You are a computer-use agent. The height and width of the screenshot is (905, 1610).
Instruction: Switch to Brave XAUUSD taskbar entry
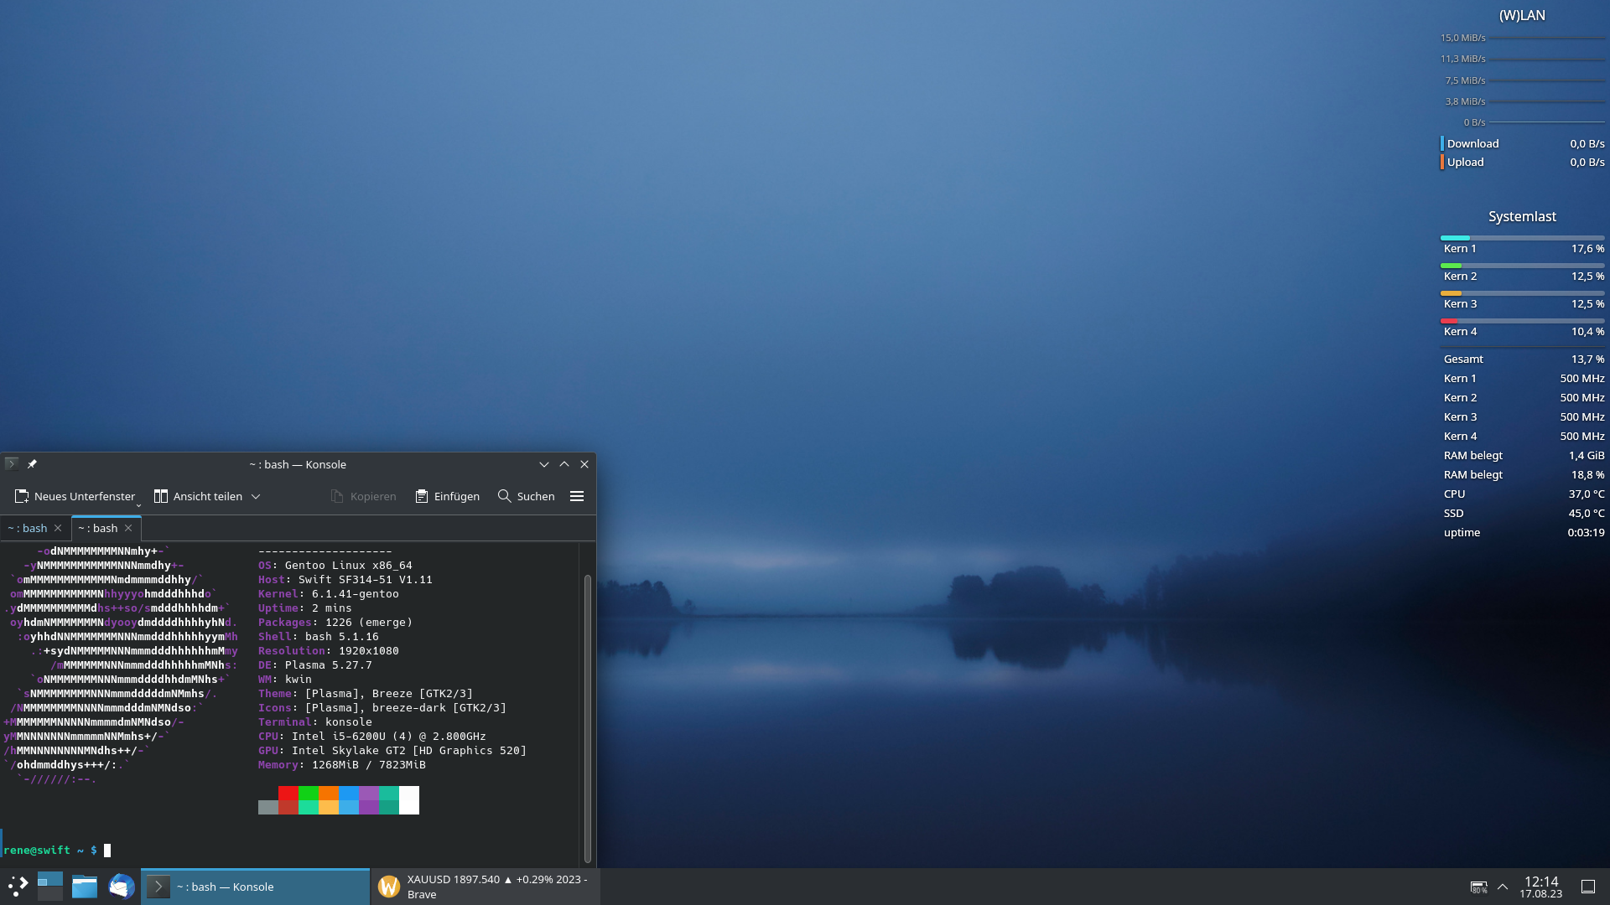pyautogui.click(x=486, y=887)
